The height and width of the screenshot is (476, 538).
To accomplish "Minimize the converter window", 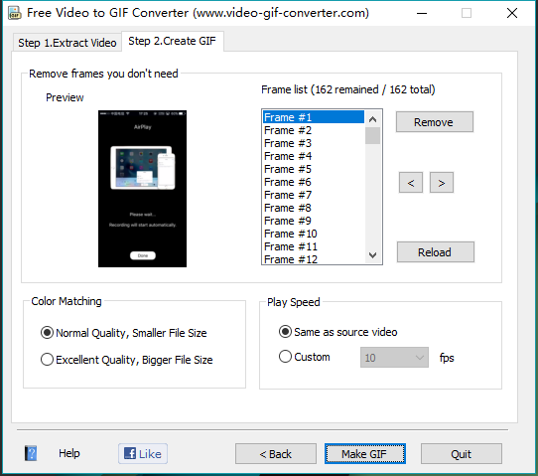I will [422, 13].
